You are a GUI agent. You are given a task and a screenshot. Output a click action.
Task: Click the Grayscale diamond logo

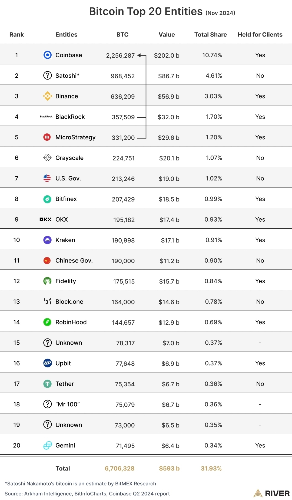(x=47, y=157)
